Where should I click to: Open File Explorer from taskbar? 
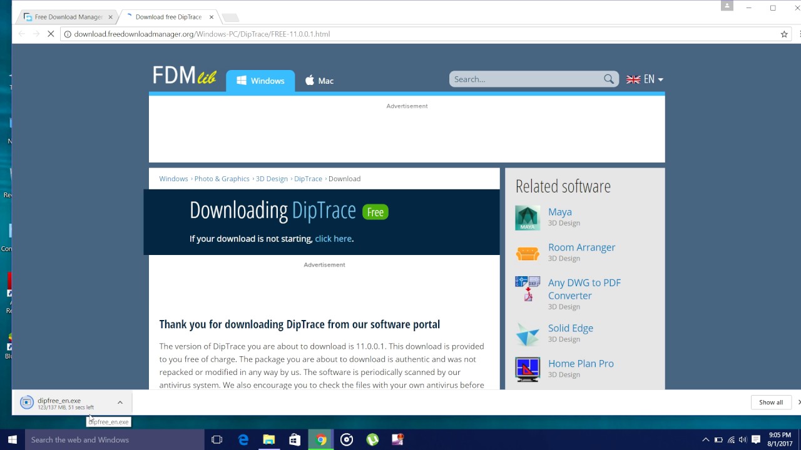269,440
